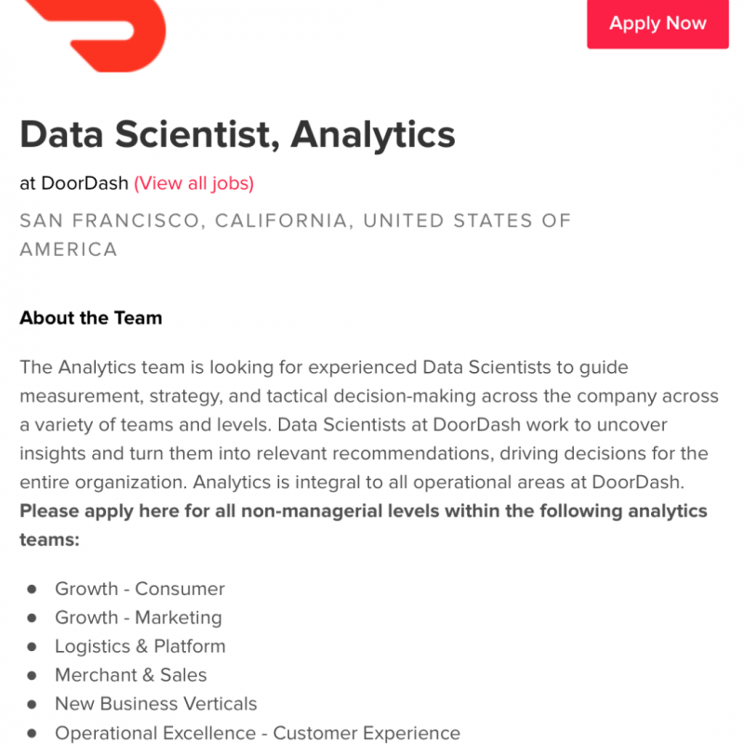Open the View all jobs link

[193, 183]
